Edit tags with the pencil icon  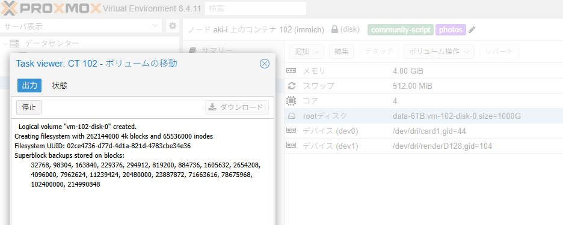[472, 30]
